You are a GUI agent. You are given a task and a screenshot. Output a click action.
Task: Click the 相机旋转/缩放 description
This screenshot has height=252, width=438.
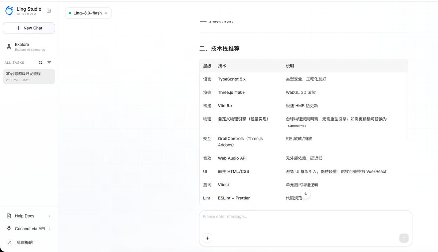pos(299,139)
